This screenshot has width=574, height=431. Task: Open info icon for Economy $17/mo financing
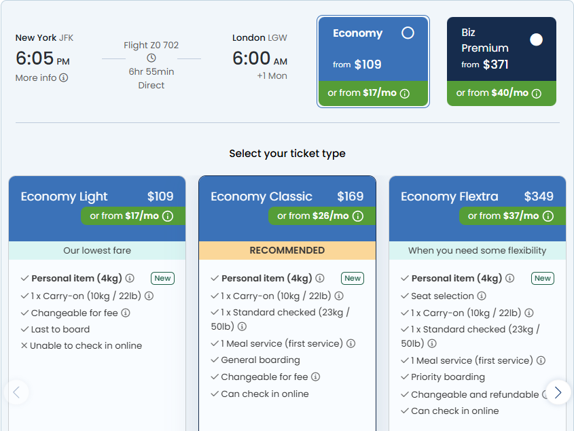[x=404, y=93]
